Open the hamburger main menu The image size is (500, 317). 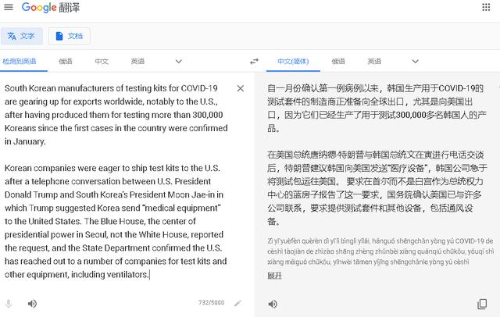(9, 7)
